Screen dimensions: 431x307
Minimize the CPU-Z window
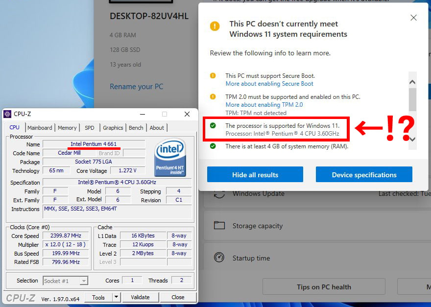(143, 114)
